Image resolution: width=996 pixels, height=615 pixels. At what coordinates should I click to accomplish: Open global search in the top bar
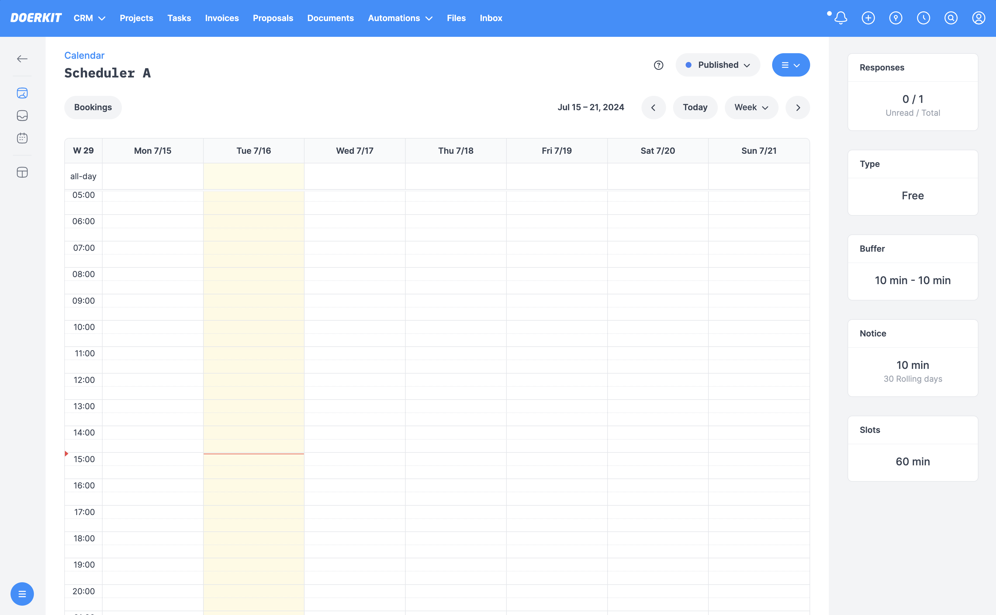(x=951, y=18)
